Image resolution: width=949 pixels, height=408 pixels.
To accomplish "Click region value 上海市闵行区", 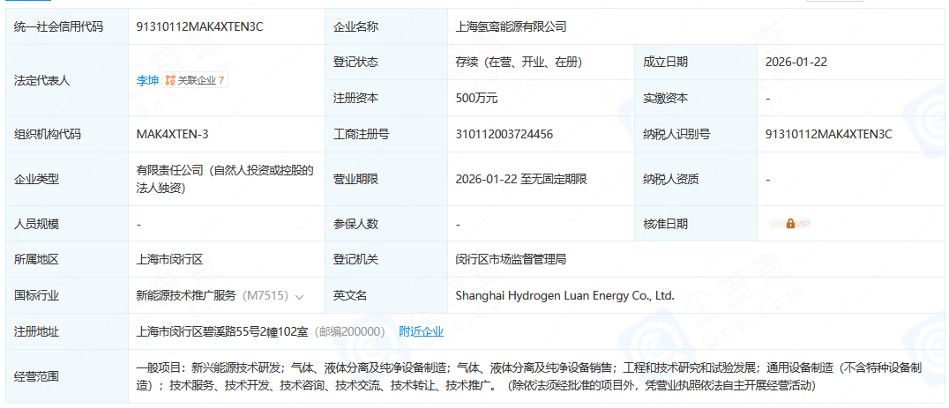I will tap(169, 260).
